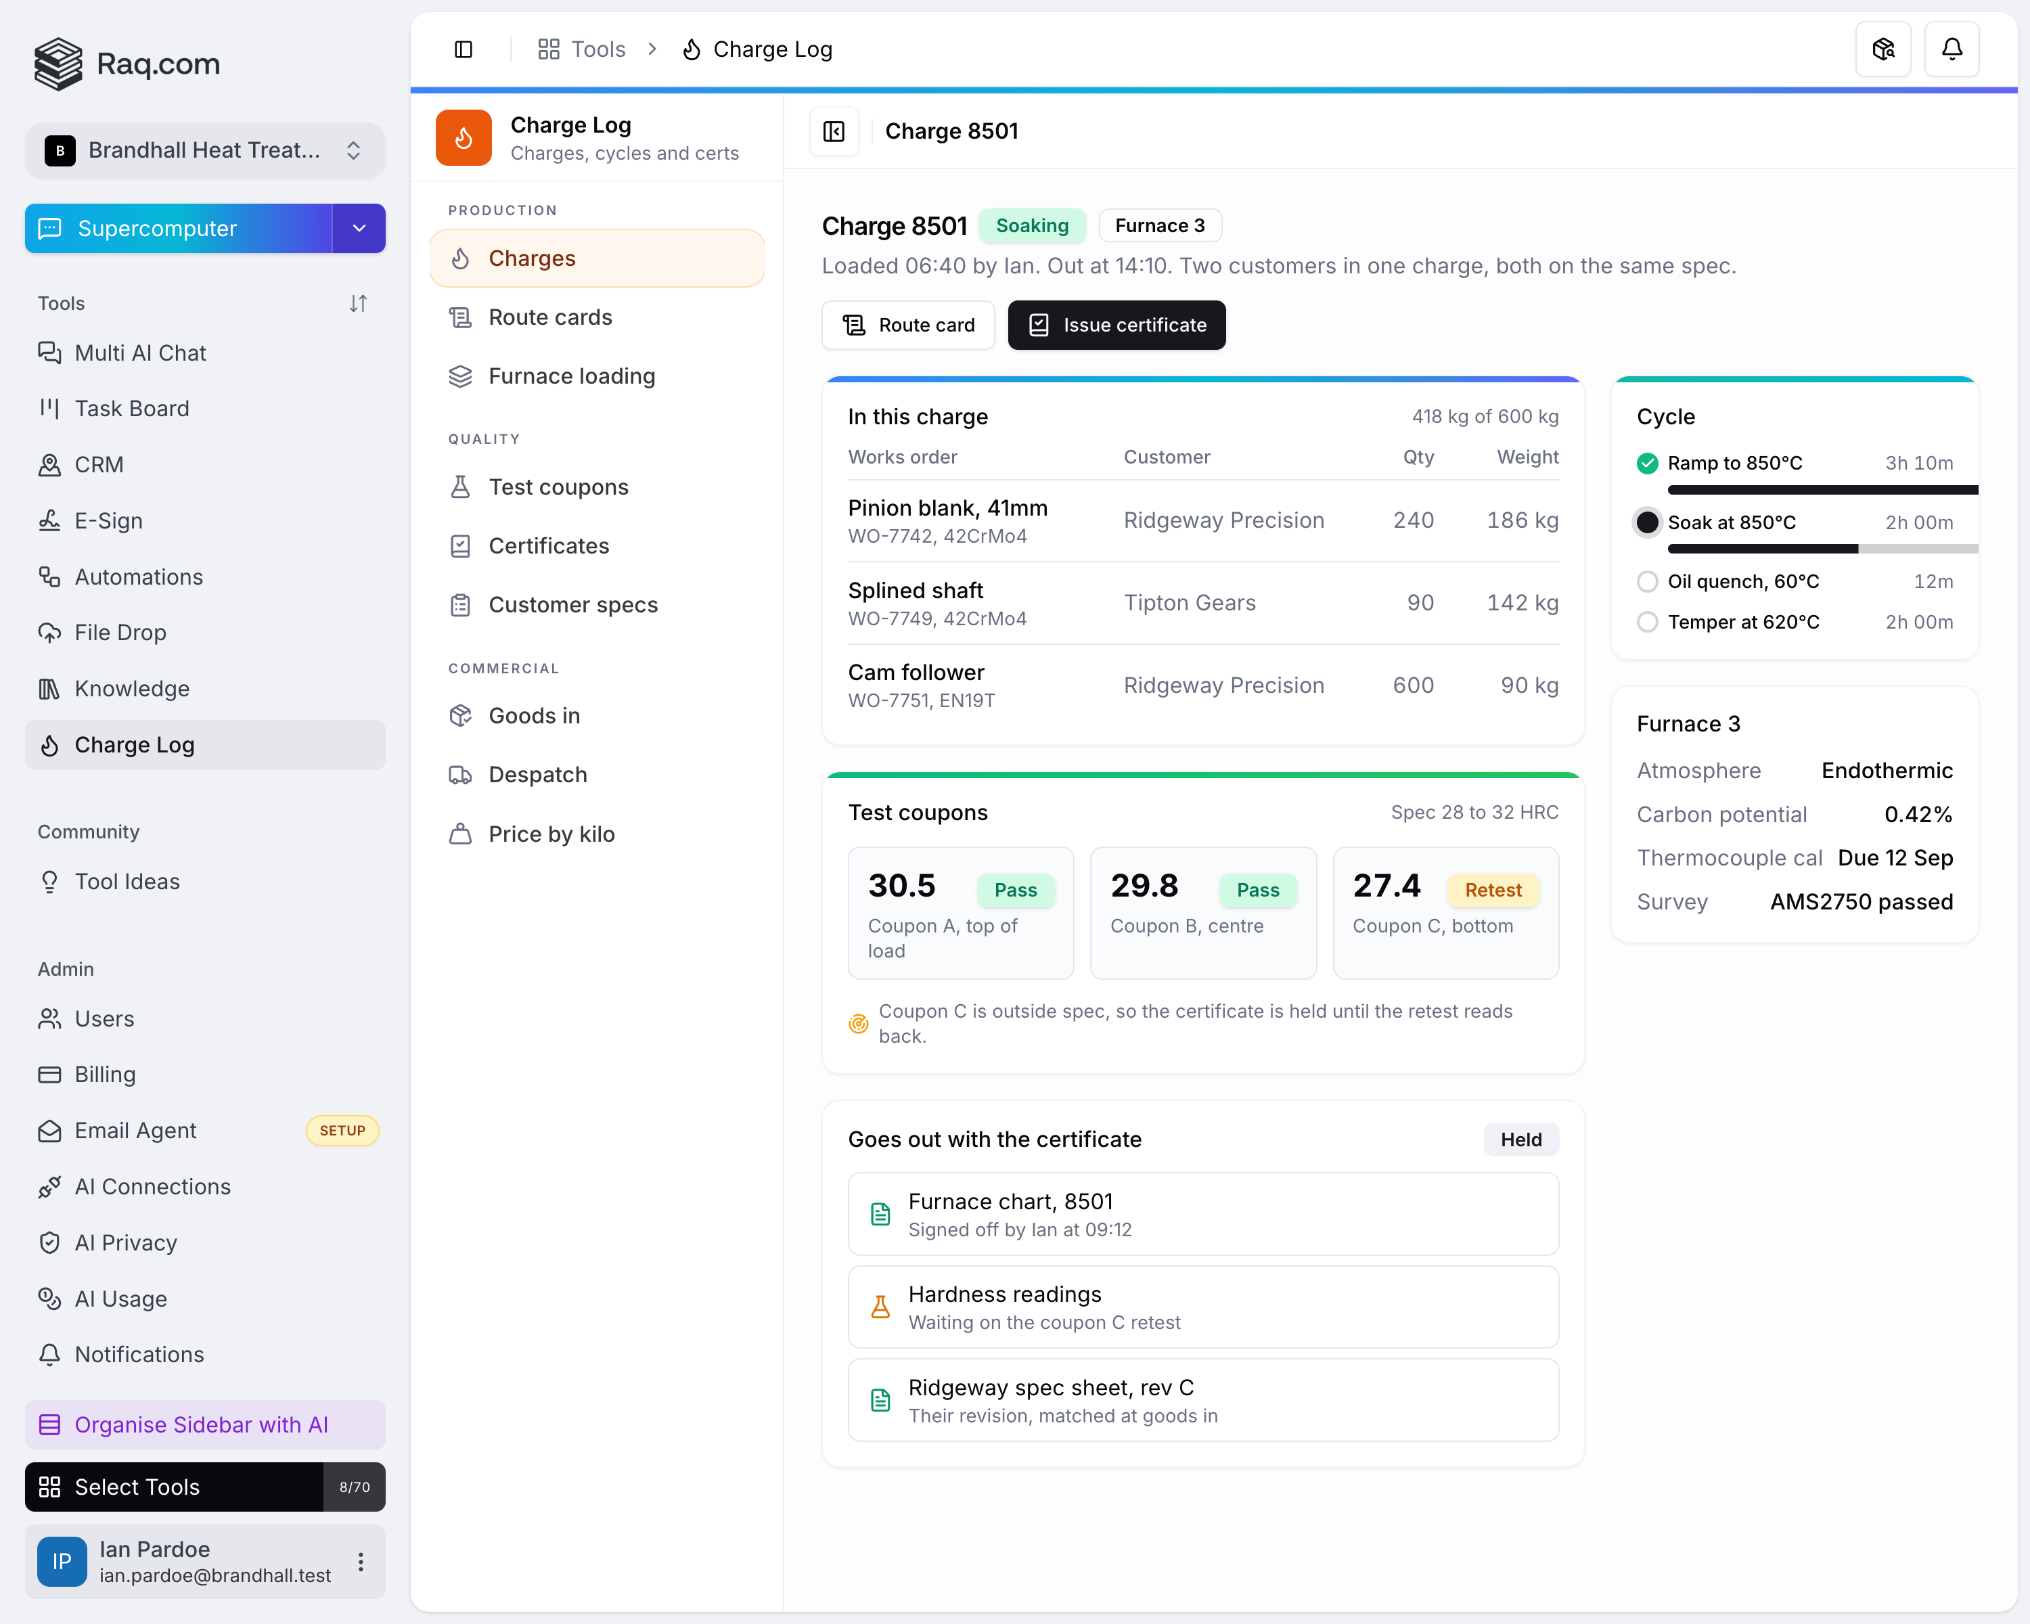Open Customer specs under Quality
Image resolution: width=2030 pixels, height=1624 pixels.
(x=597, y=606)
